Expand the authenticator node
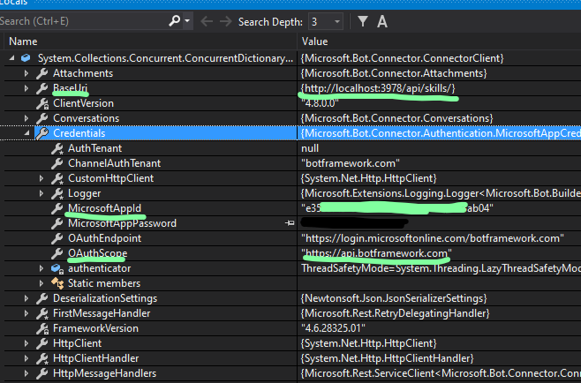The width and height of the screenshot is (581, 383). 41,268
